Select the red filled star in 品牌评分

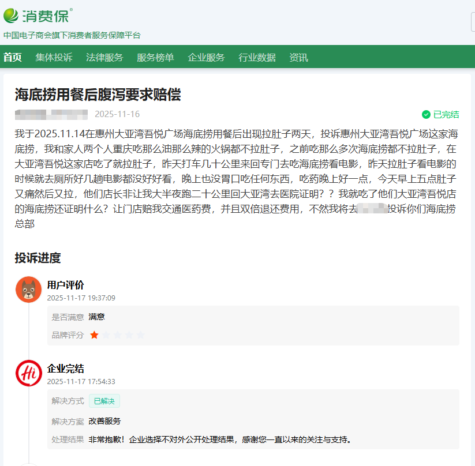point(94,333)
